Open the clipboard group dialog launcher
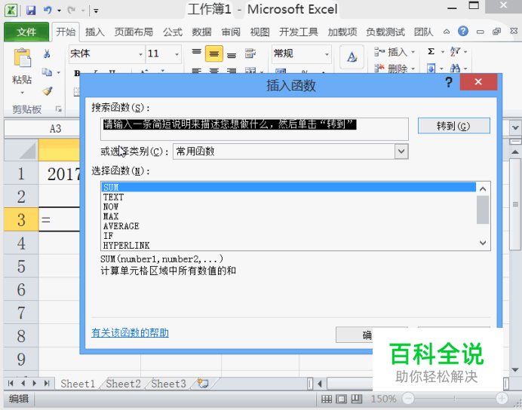Viewport: 522px width, 410px height. point(59,109)
